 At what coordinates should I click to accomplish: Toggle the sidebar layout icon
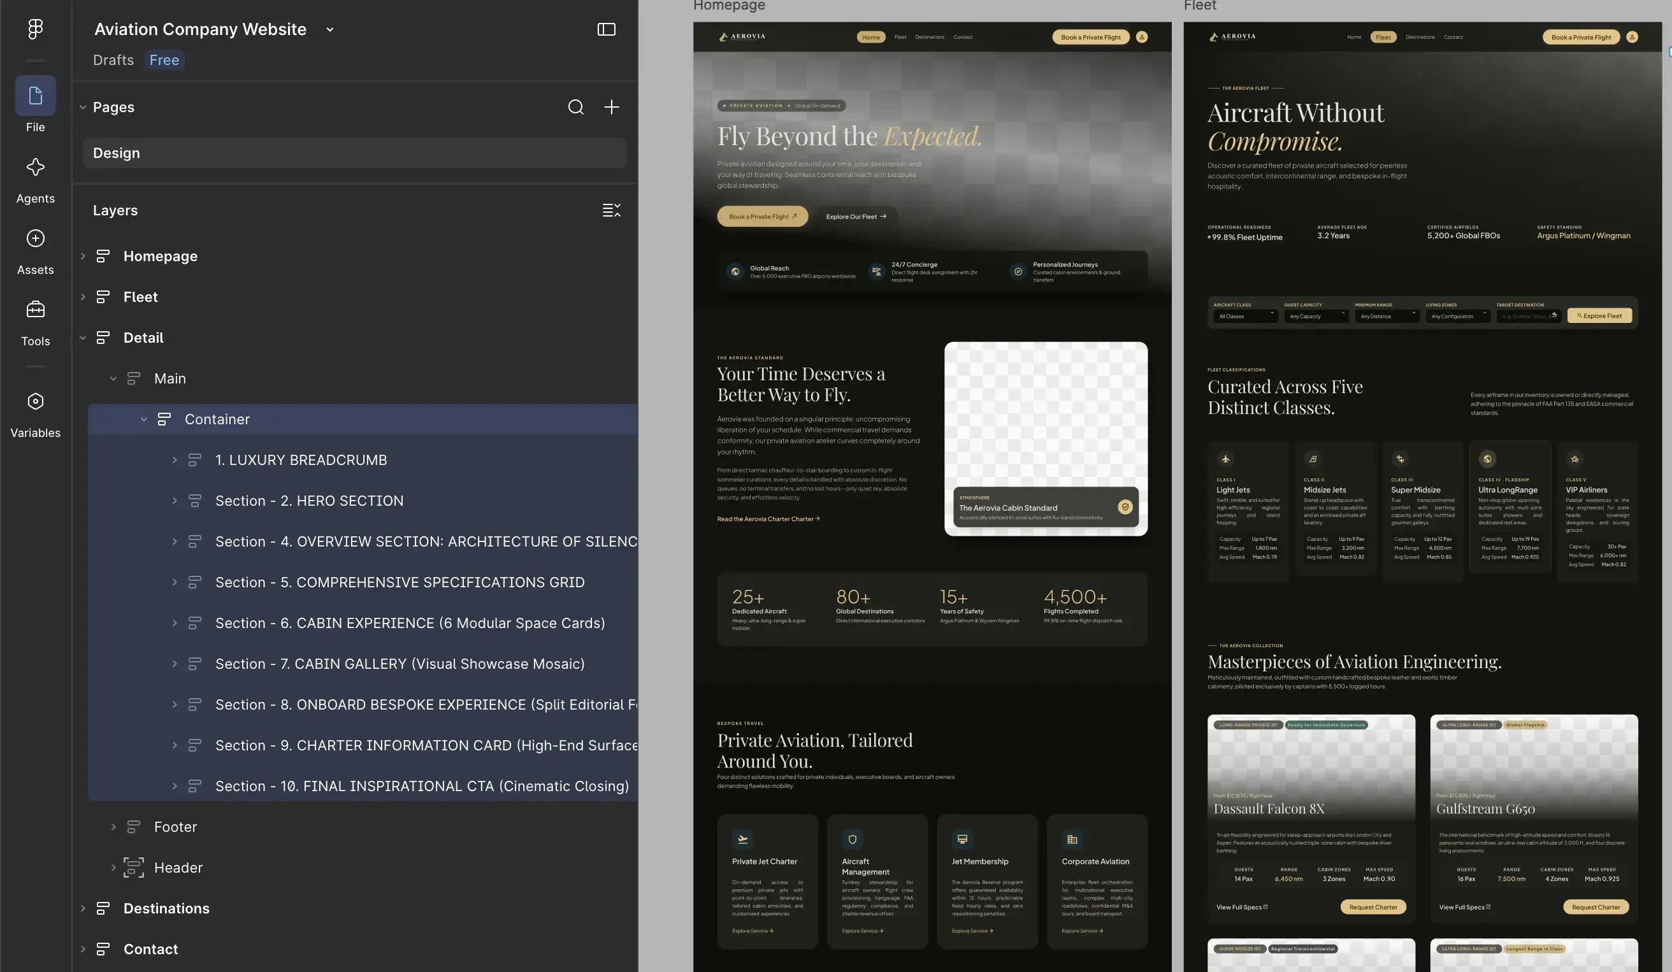click(x=606, y=29)
